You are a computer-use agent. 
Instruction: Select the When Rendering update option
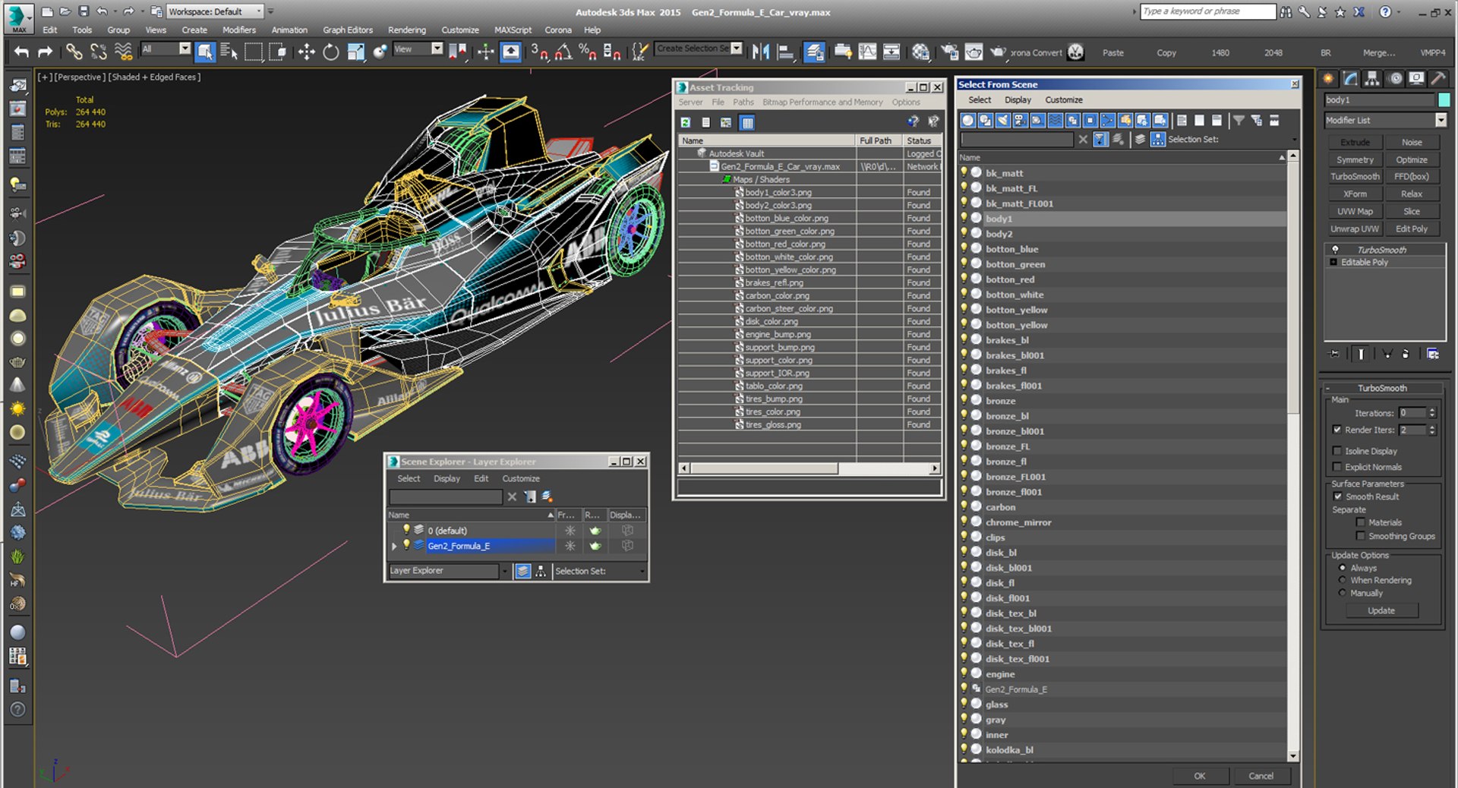1343,580
